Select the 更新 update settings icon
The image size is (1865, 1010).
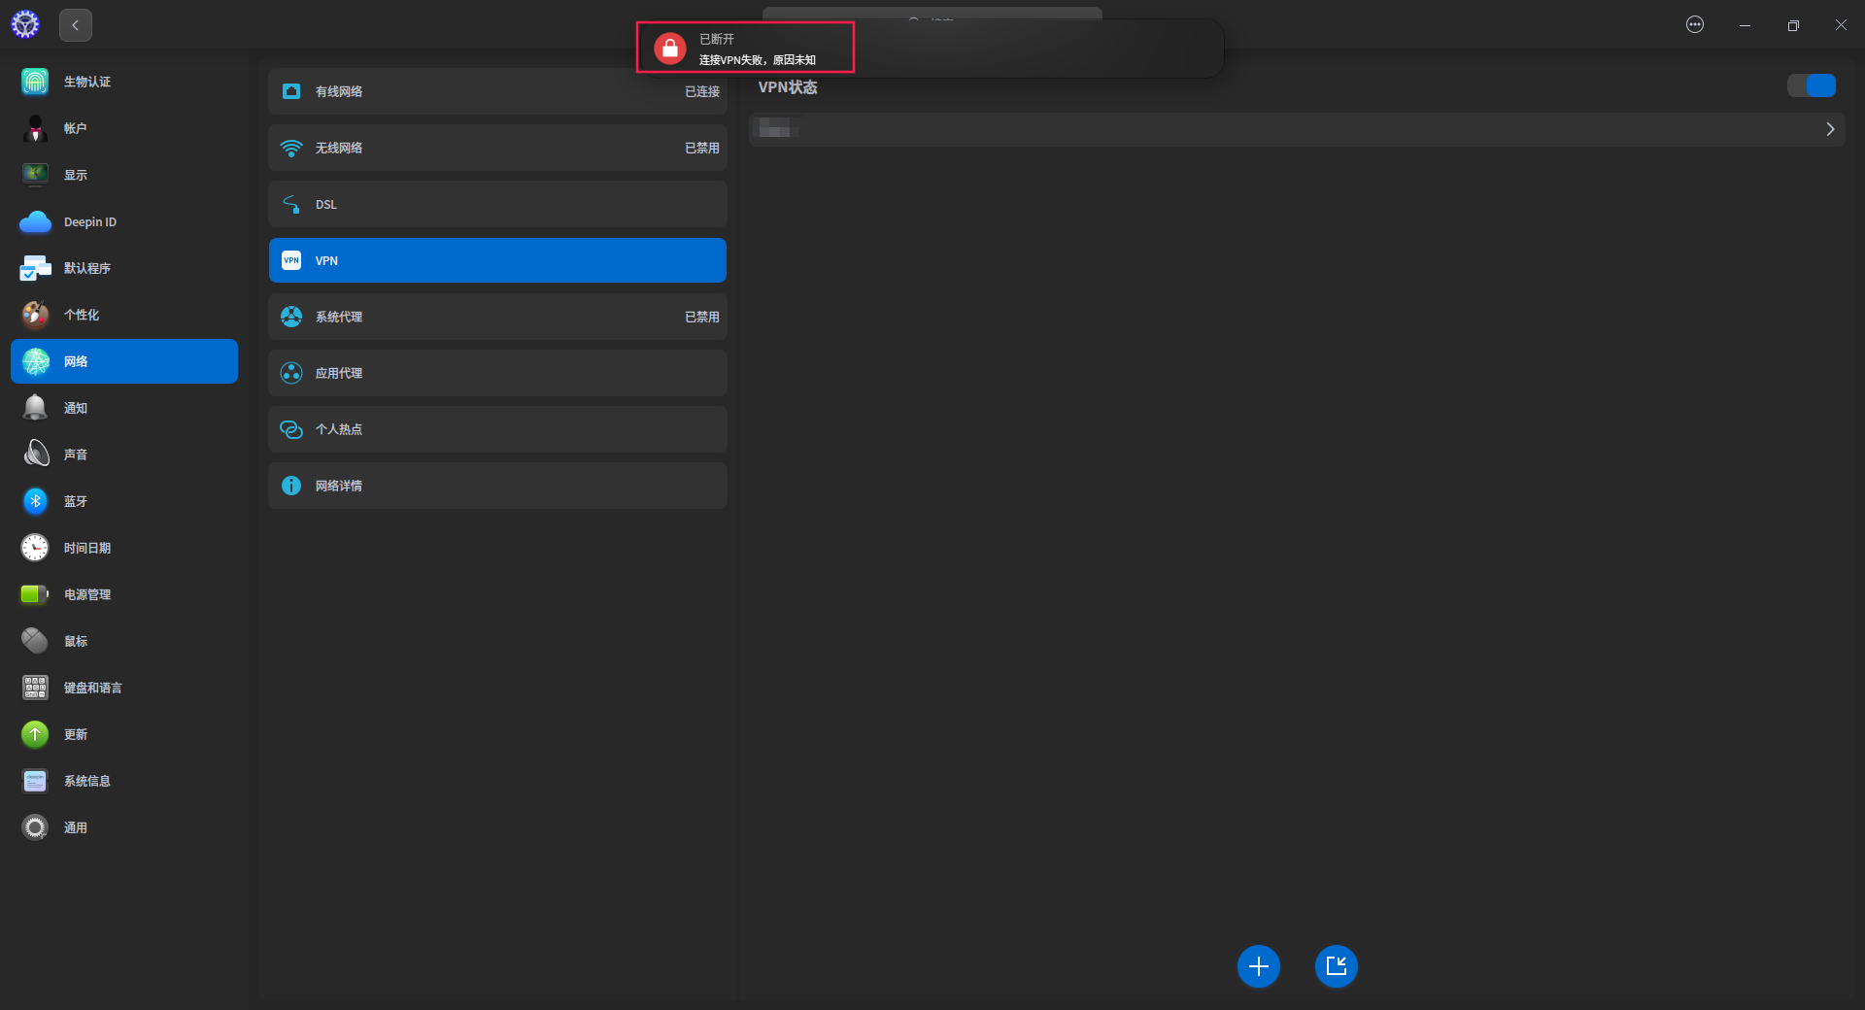click(35, 734)
